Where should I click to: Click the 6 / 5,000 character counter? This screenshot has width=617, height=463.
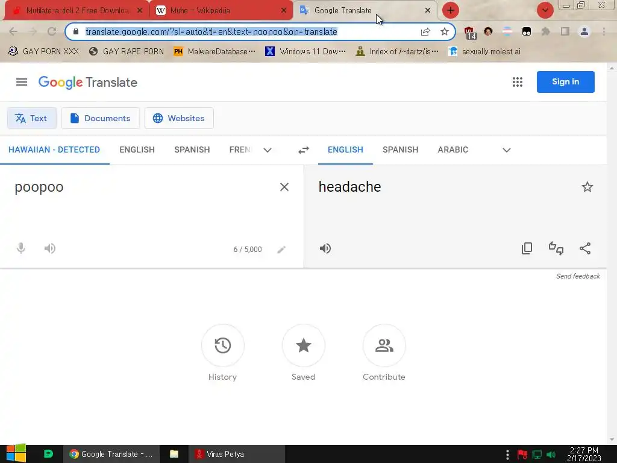[248, 250]
